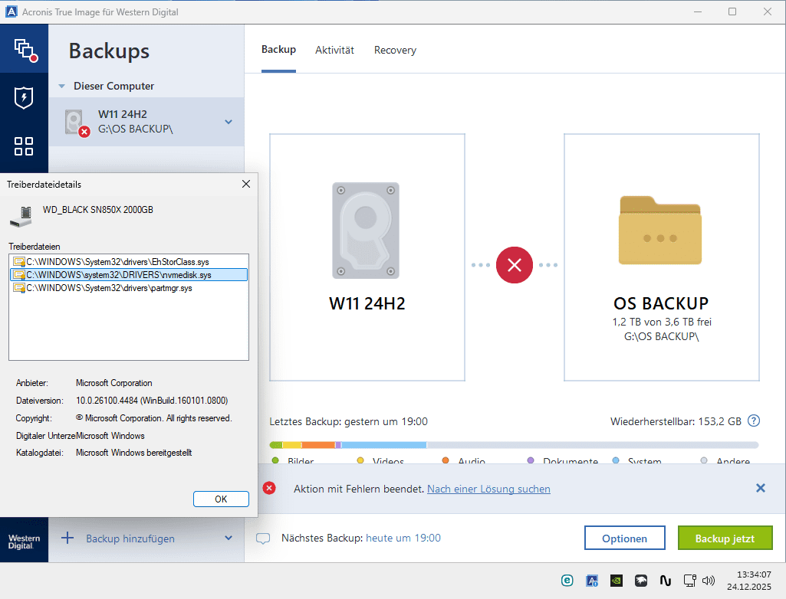
Task: Click the backup size usage bar
Action: tap(514, 445)
